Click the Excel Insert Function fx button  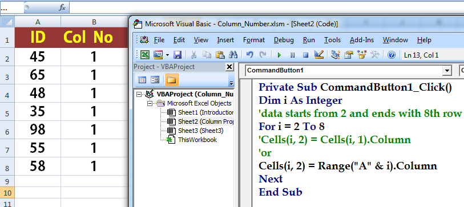(x=62, y=8)
